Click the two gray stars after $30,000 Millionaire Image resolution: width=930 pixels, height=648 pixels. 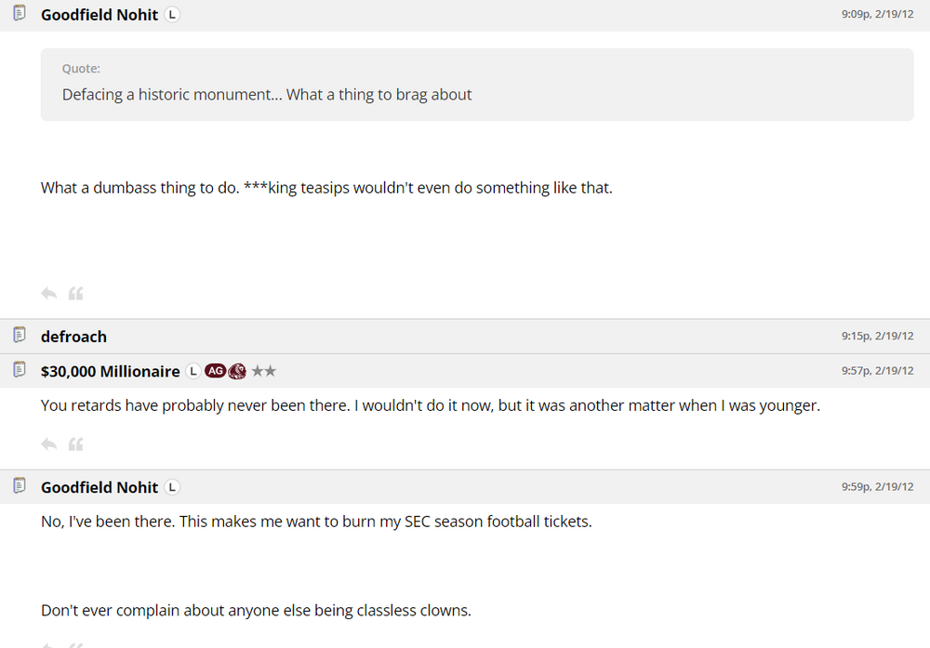pos(263,371)
